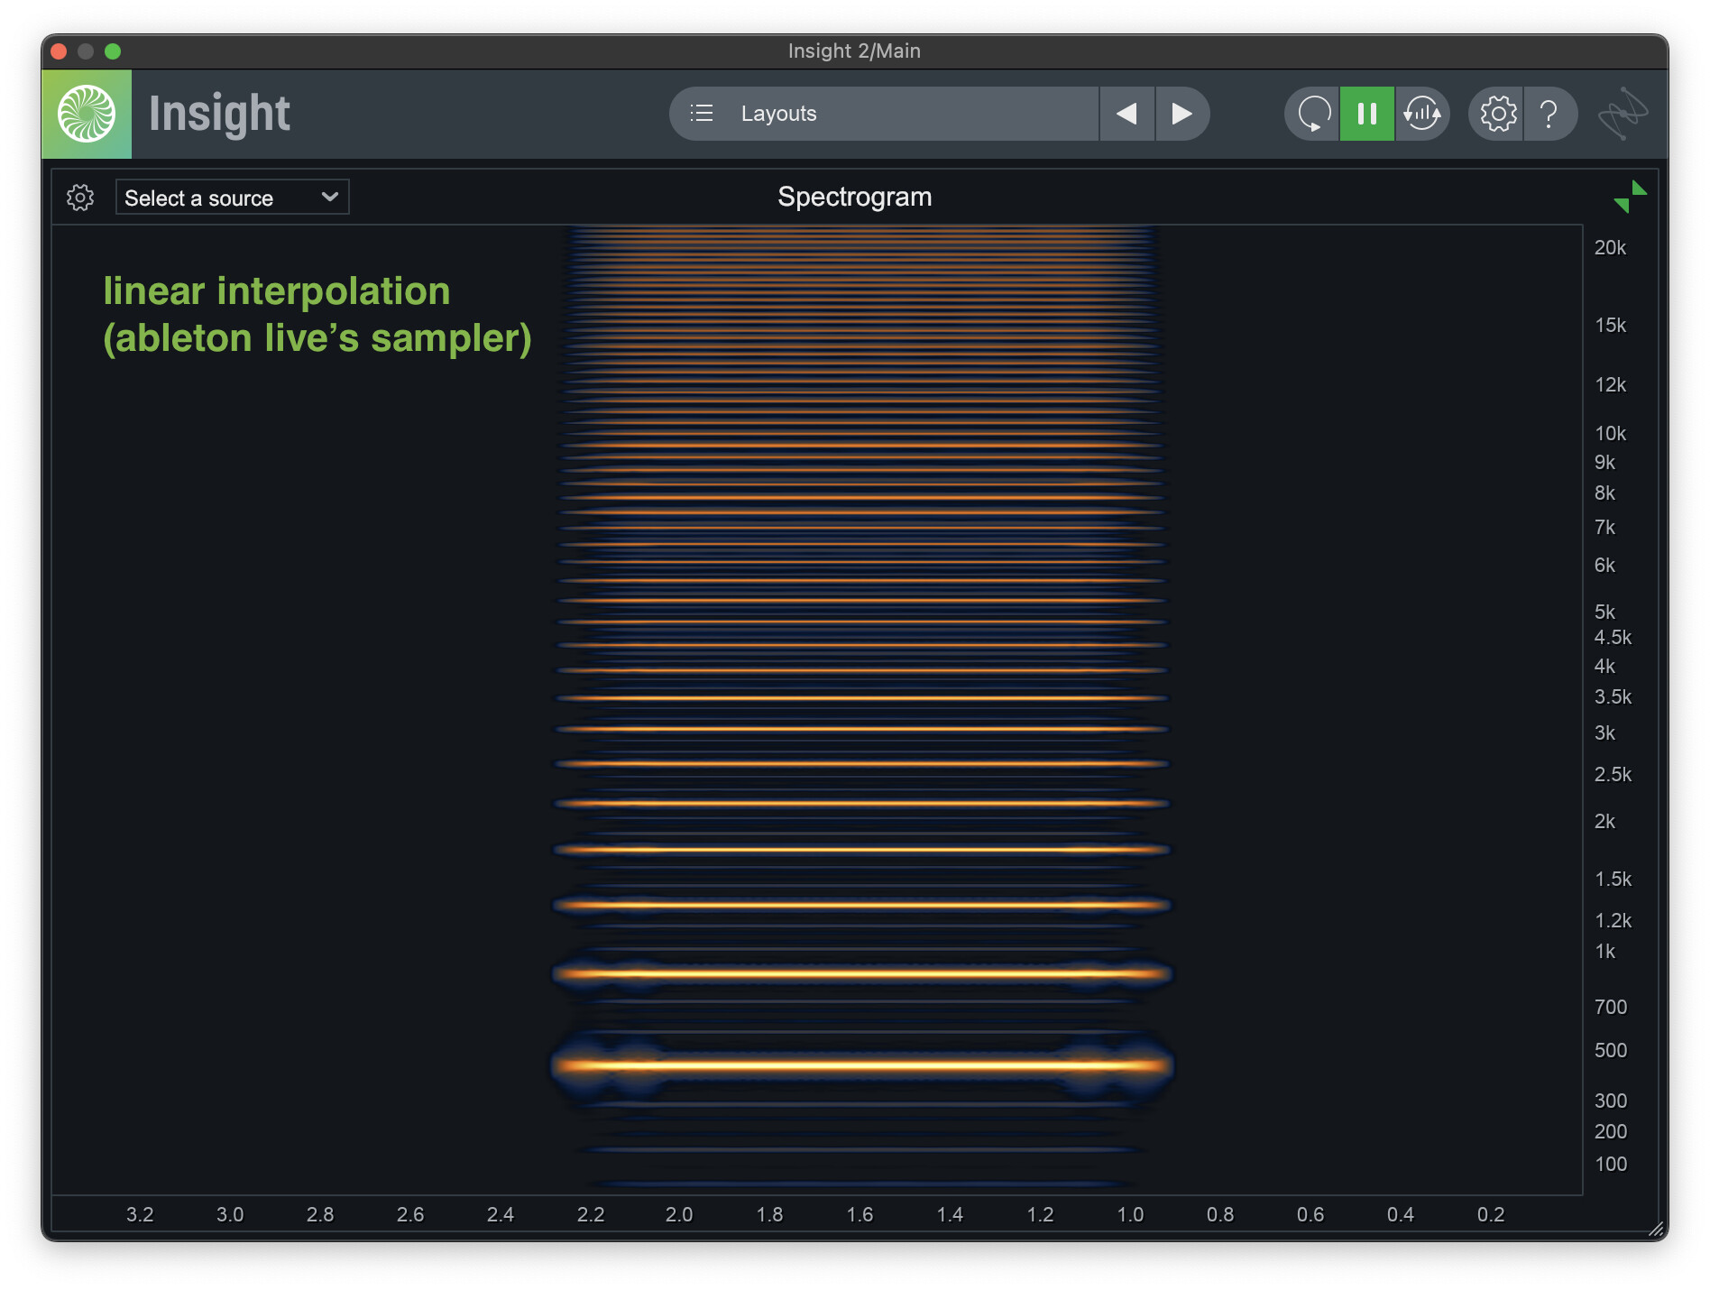Expand Spectrogram panel using green arrows
Image resolution: width=1710 pixels, height=1290 pixels.
(1630, 197)
